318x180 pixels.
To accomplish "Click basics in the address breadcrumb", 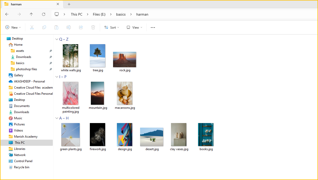I will tap(121, 14).
